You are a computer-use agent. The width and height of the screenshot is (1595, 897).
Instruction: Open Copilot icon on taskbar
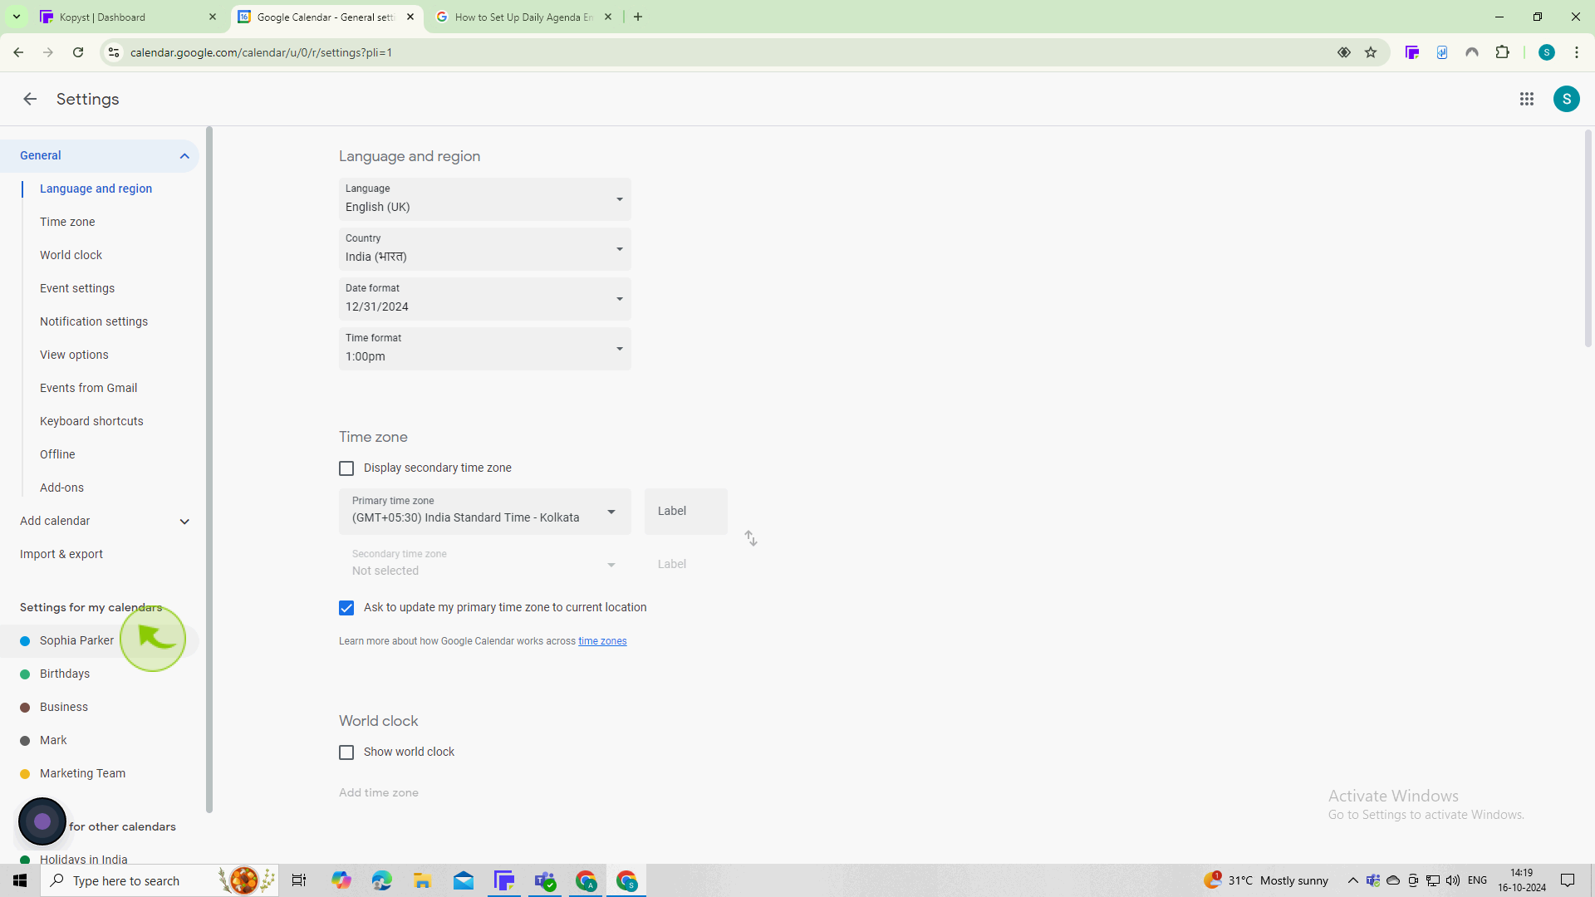click(341, 880)
